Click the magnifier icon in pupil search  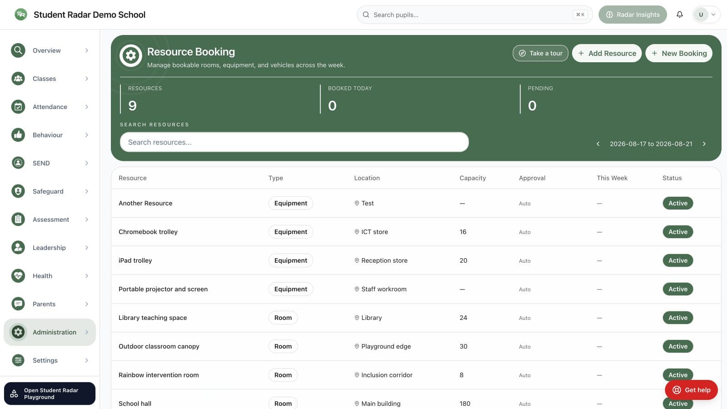[366, 15]
